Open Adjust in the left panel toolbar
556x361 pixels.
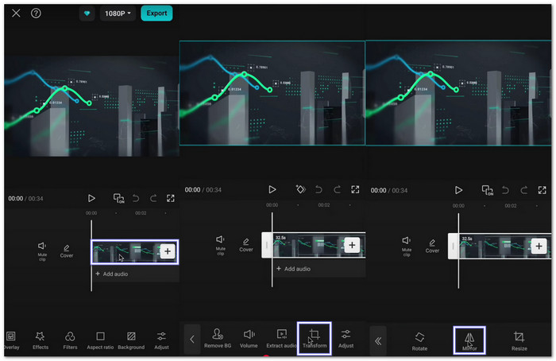click(161, 340)
